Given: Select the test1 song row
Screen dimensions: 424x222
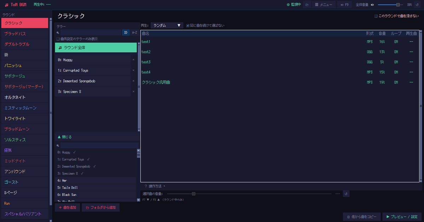Looking at the screenshot, I should tap(280, 42).
